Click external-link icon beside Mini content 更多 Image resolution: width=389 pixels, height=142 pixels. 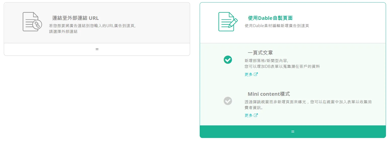(256, 115)
